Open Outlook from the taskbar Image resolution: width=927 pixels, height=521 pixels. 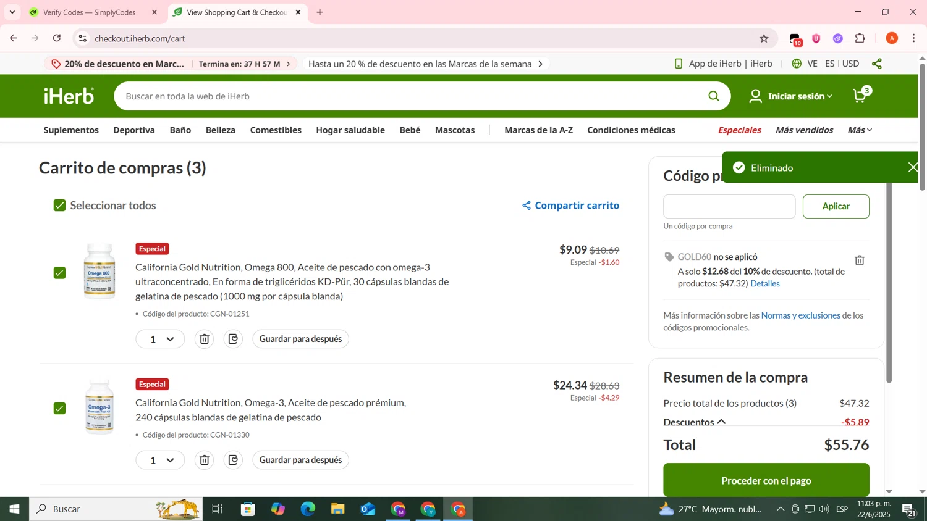click(x=368, y=509)
